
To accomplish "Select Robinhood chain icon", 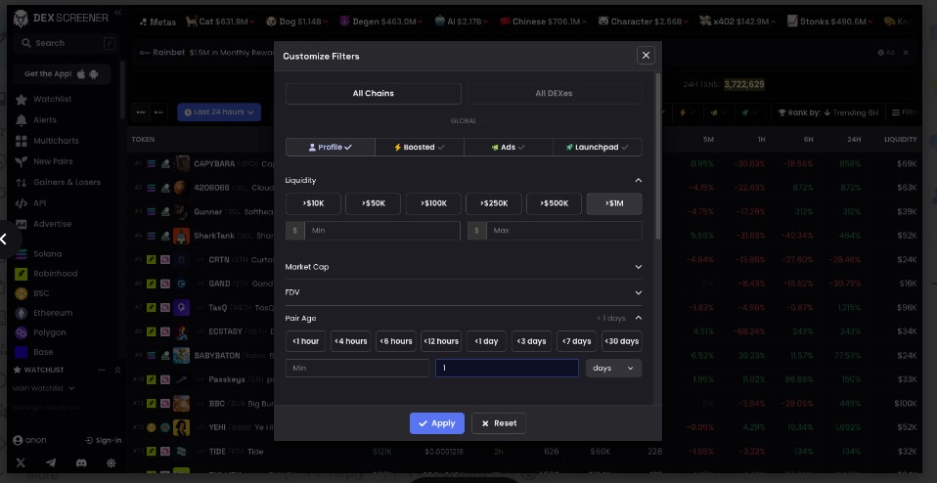I will tap(22, 274).
